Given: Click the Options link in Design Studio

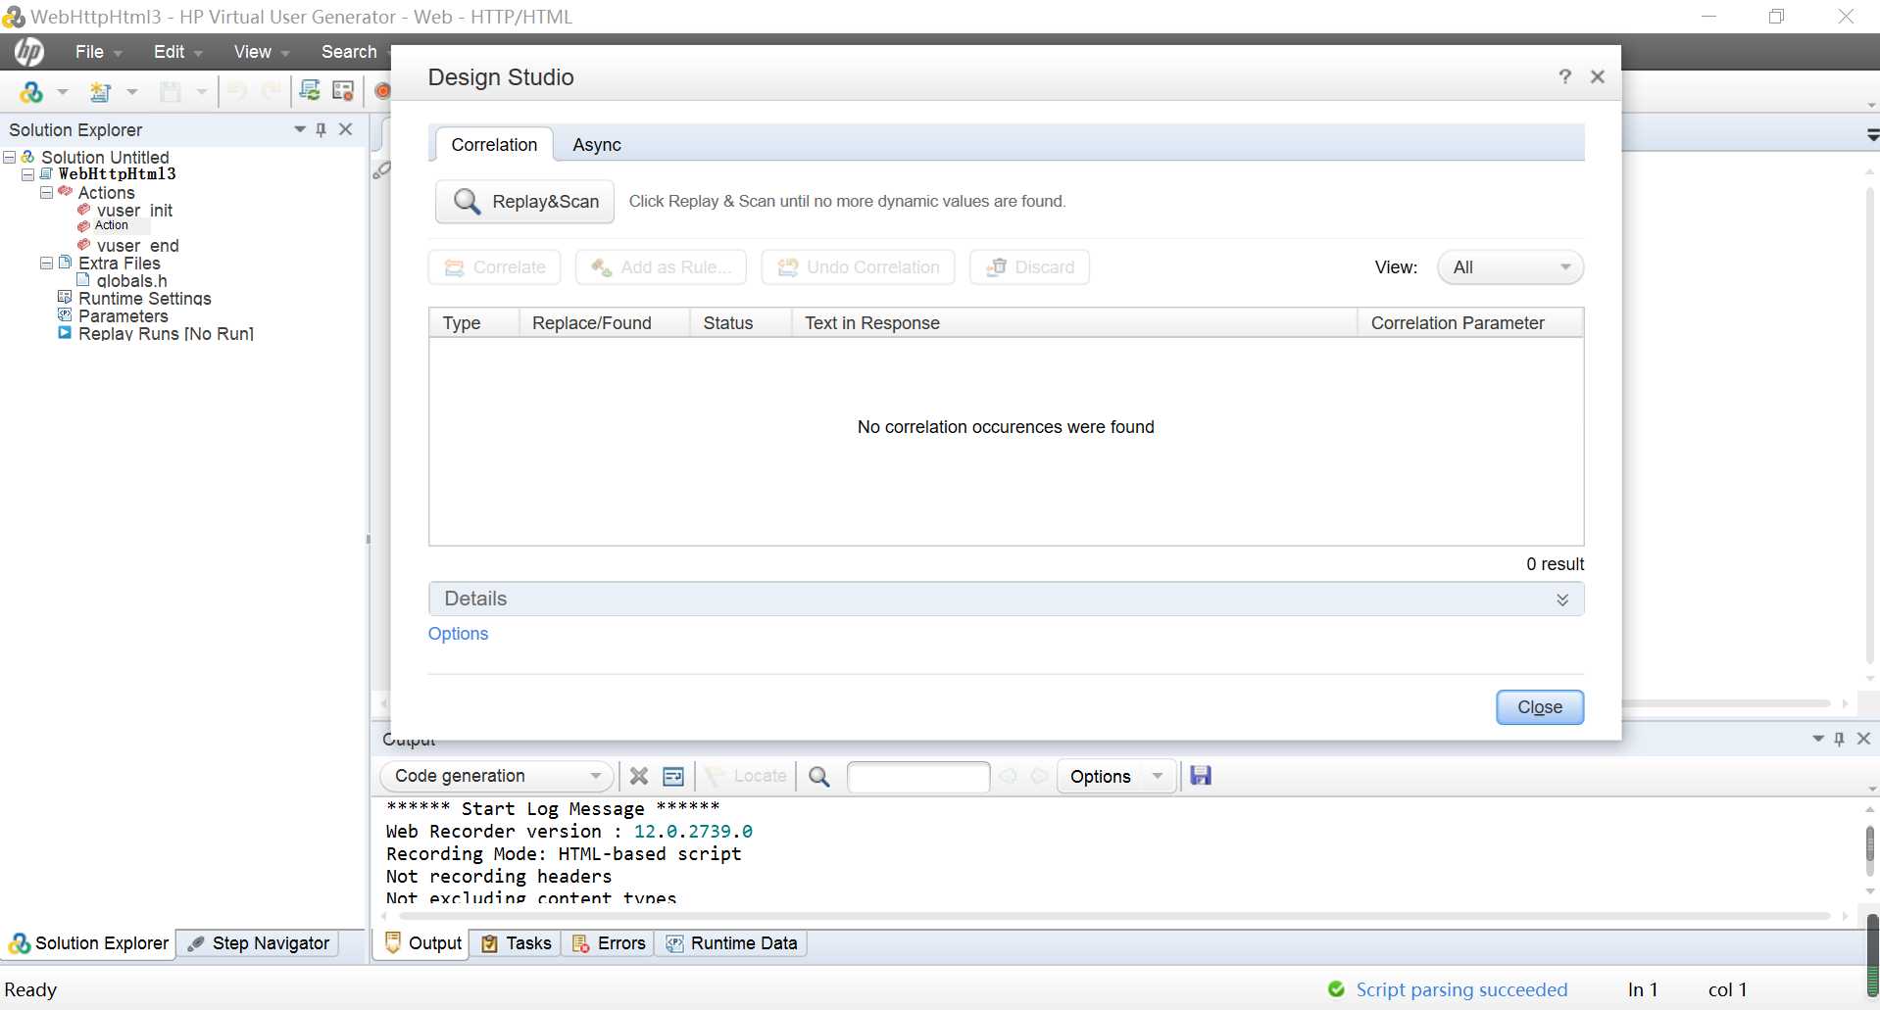Looking at the screenshot, I should 458,634.
